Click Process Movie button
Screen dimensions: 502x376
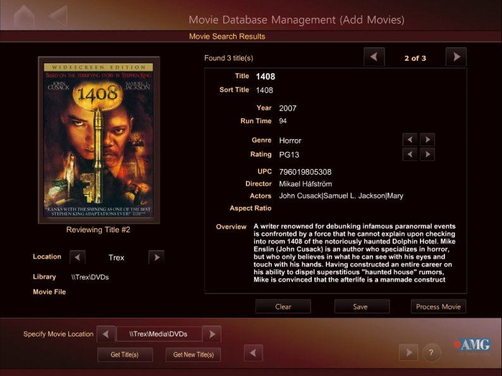[x=438, y=306]
